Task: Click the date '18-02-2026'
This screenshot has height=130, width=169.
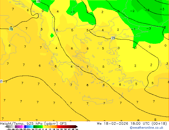Action: pos(116,124)
